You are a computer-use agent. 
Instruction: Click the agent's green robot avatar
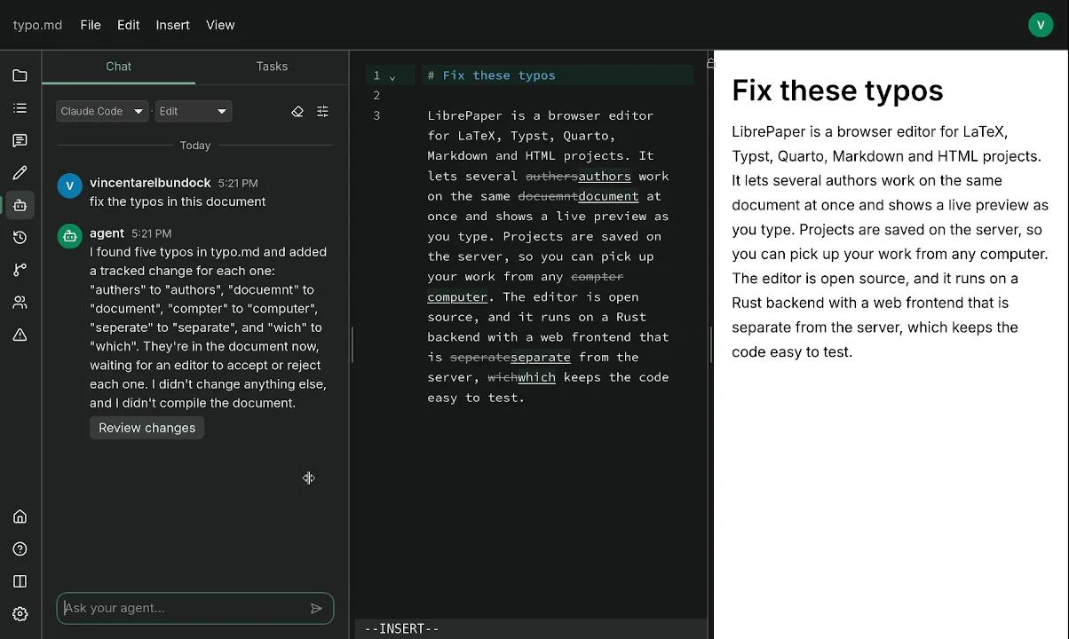(70, 236)
